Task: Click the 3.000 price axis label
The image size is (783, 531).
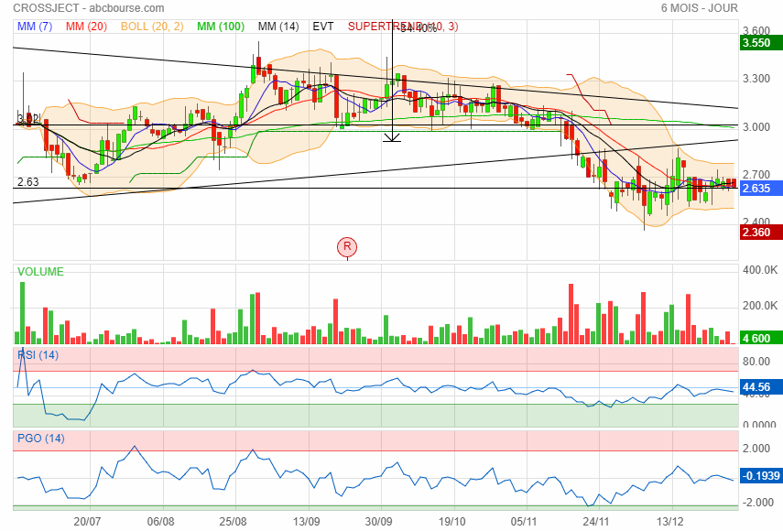Action: 756,126
